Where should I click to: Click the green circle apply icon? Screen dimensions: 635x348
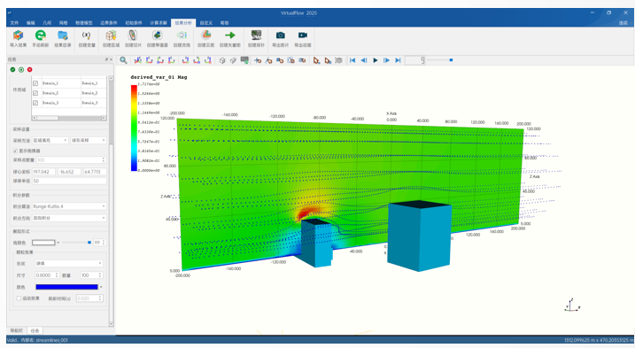tap(21, 70)
